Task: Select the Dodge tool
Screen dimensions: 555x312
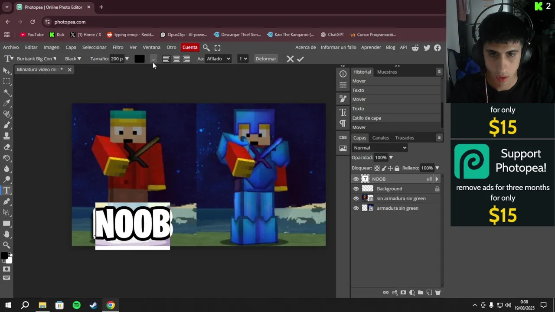Action: (7, 180)
